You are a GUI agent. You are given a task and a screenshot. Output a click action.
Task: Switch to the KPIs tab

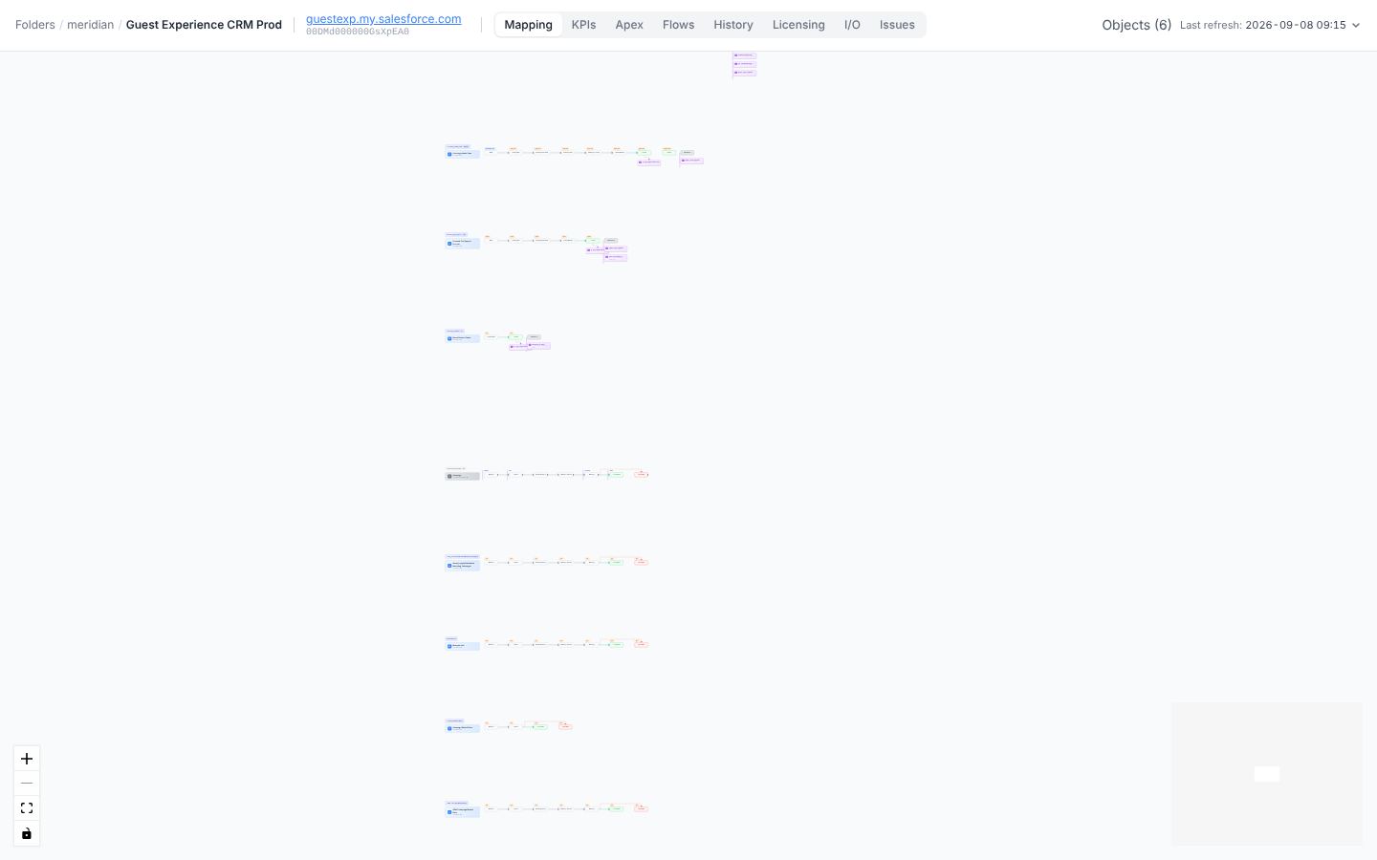pos(583,25)
